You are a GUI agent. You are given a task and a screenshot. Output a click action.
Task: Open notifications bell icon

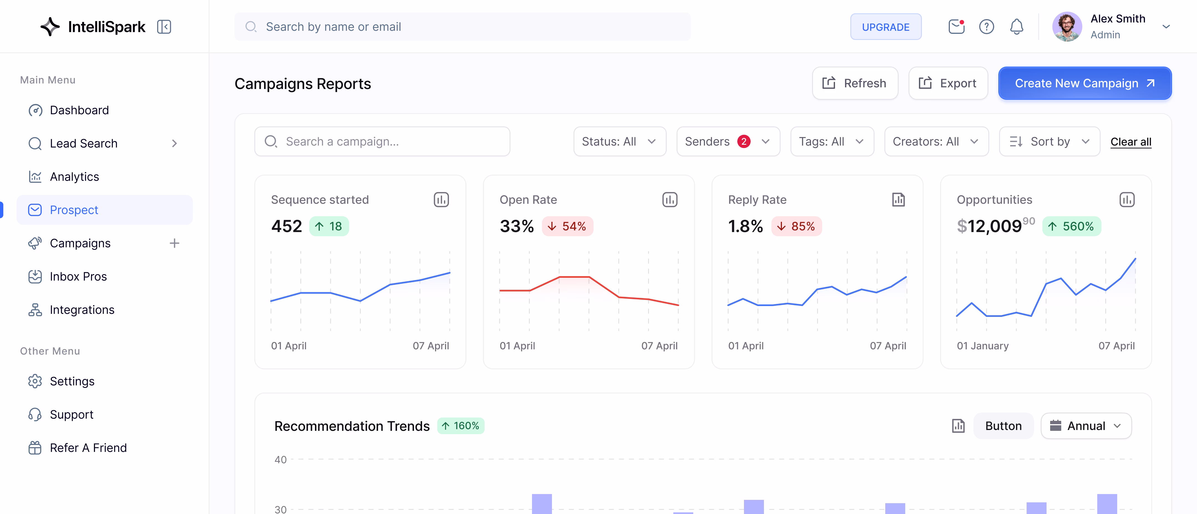coord(1016,27)
